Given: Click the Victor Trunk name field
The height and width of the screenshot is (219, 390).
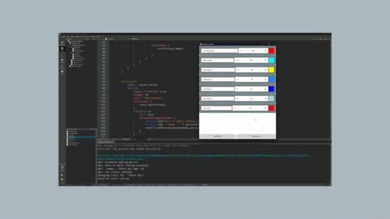Looking at the screenshot, I should pos(218,80).
